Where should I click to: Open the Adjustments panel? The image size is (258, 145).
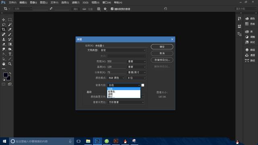click(x=250, y=37)
